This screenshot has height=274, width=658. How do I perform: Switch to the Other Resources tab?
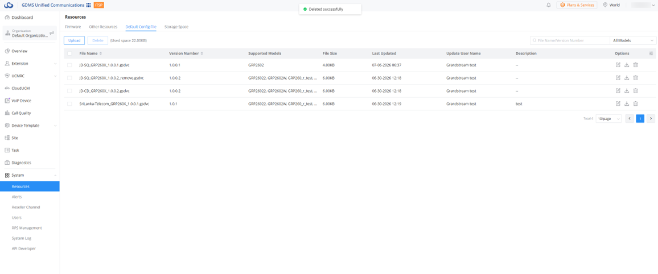coord(103,27)
